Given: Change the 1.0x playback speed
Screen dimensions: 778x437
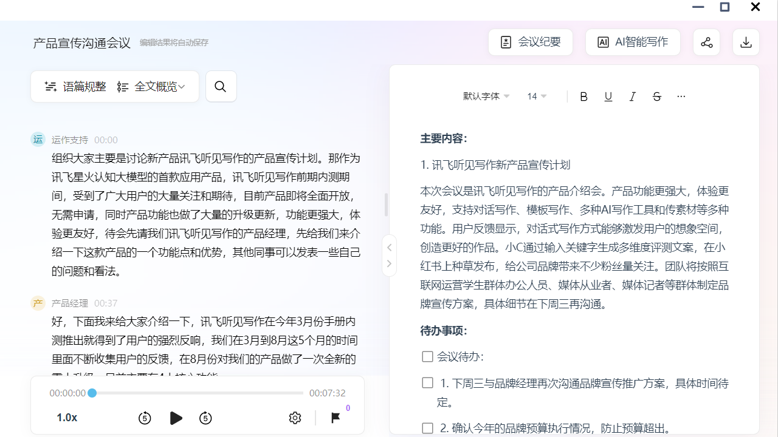Looking at the screenshot, I should pos(67,418).
